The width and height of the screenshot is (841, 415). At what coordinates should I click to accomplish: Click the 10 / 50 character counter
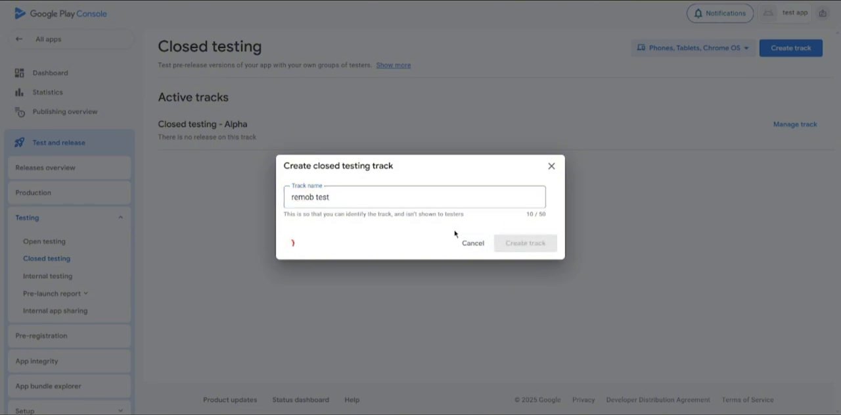[536, 214]
